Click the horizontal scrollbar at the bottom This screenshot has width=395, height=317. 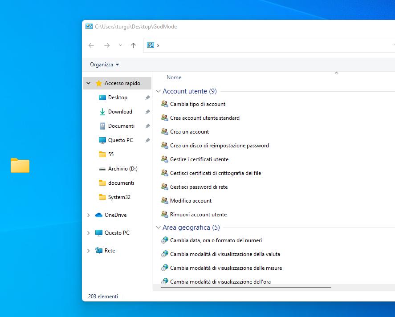tap(246, 288)
